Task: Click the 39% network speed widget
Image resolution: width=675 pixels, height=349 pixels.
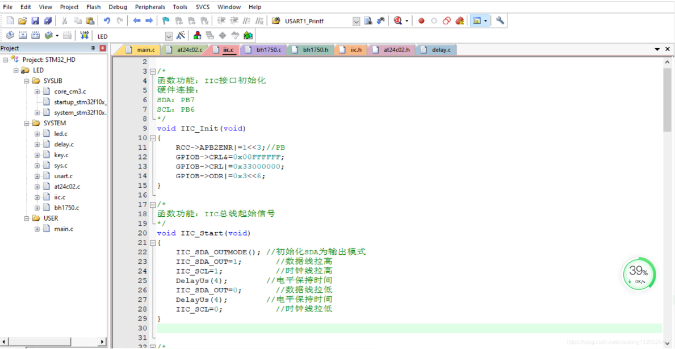Action: (x=639, y=274)
